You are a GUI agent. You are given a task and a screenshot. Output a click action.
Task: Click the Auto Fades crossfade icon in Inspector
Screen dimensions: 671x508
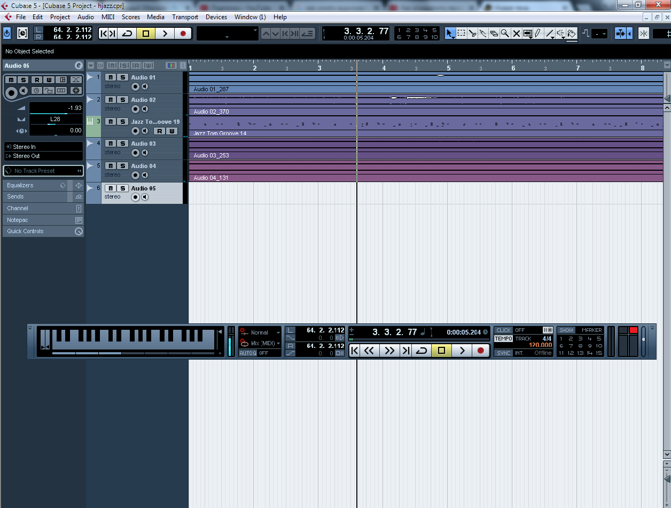pos(76,80)
